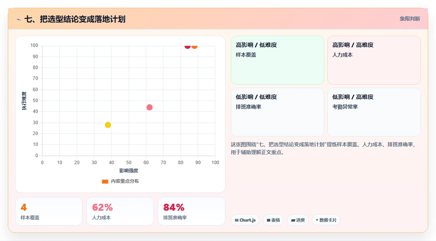Open the 低影响 / 高难度 quadrant card

(374, 112)
